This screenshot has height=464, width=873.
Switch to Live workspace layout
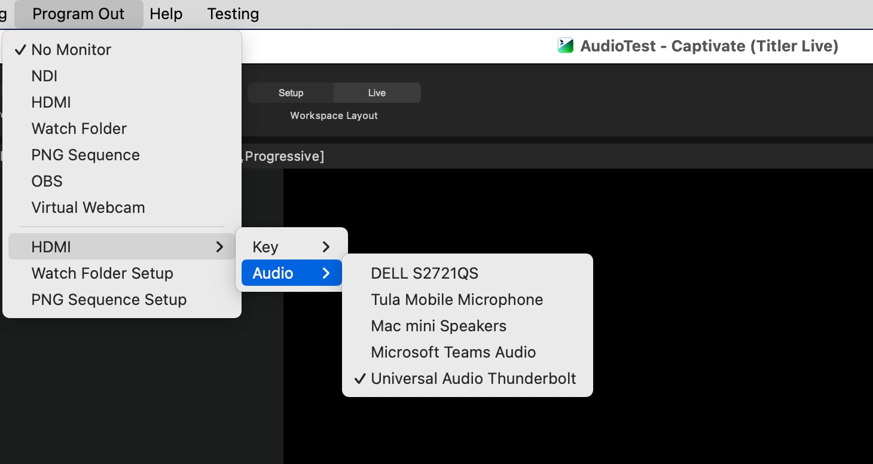377,93
